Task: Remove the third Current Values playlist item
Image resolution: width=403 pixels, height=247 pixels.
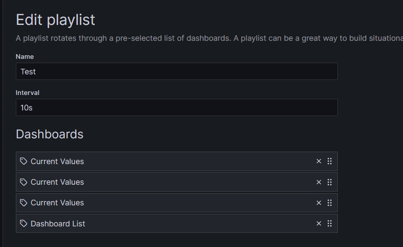Action: [319, 202]
